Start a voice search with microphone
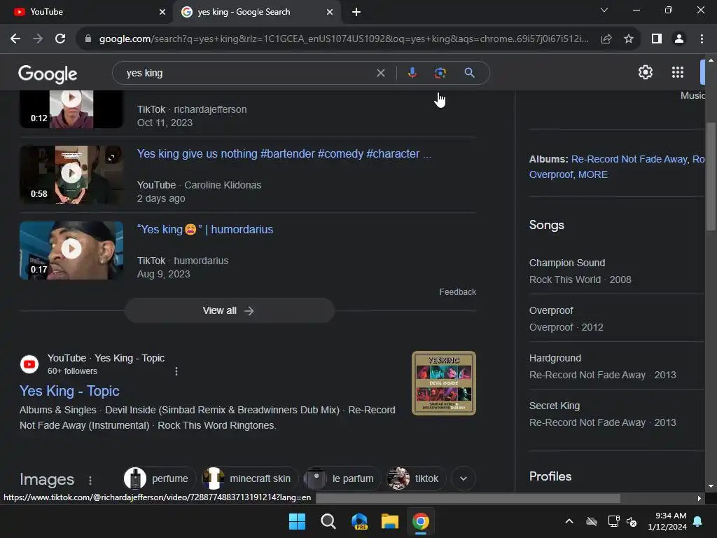Screen dimensions: 717x538 point(412,73)
